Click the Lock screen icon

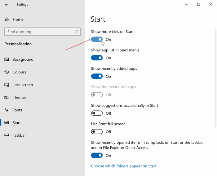pyautogui.click(x=7, y=85)
